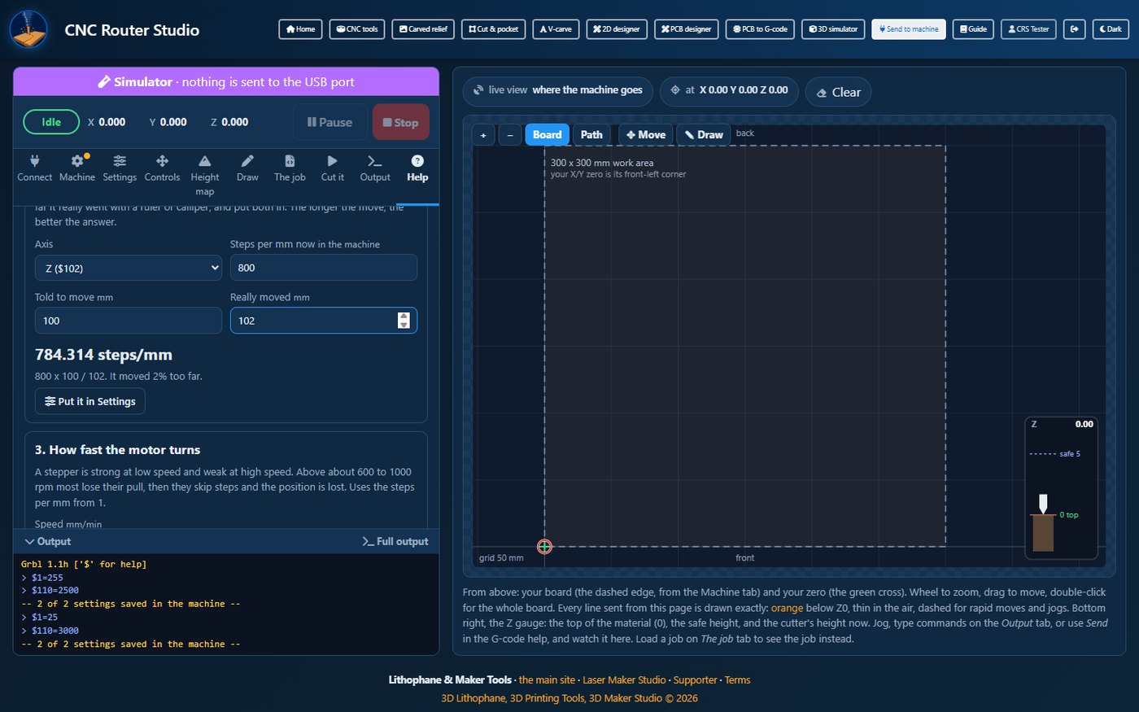This screenshot has height=712, width=1139.
Task: Collapse the Output console section
Action: (48, 542)
